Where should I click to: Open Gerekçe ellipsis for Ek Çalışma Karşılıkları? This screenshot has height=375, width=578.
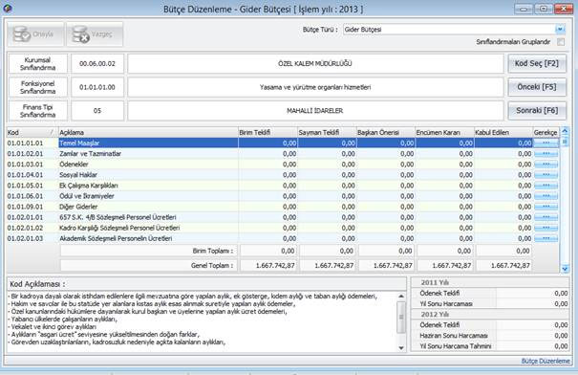546,186
